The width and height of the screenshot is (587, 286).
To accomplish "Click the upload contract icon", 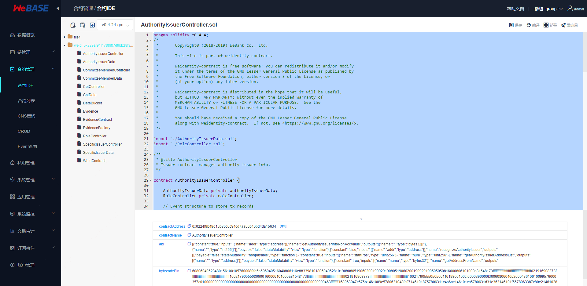I will click(x=92, y=25).
